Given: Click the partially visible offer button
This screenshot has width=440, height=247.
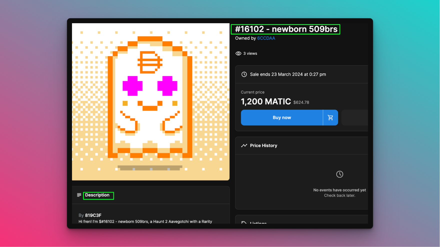Looking at the screenshot, I should pos(355,118).
